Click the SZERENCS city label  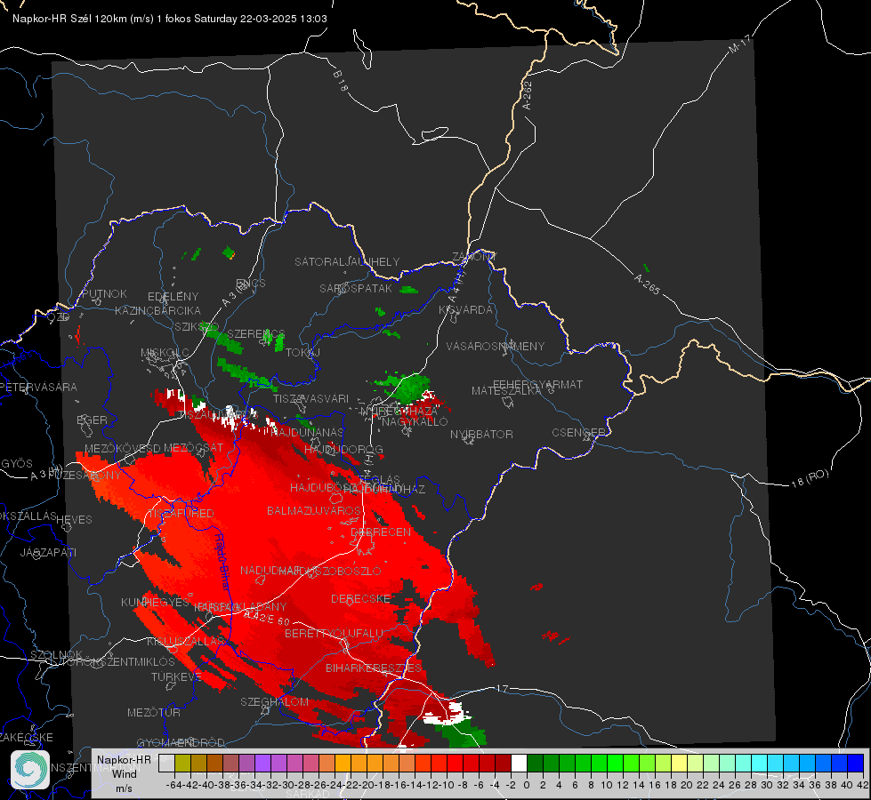point(256,333)
